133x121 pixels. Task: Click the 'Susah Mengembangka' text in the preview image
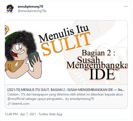tap(97, 63)
